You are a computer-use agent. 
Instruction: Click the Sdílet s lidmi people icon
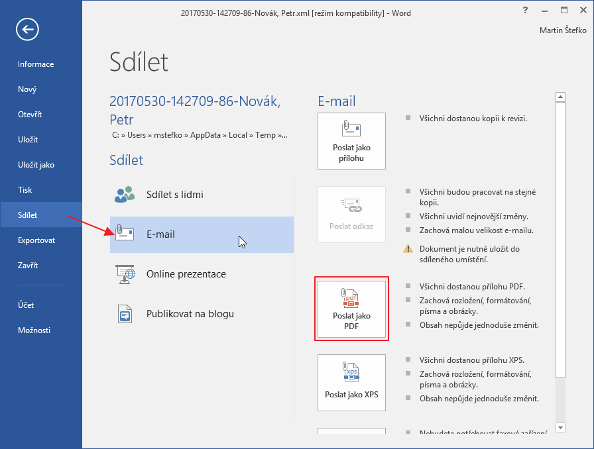[x=124, y=194]
